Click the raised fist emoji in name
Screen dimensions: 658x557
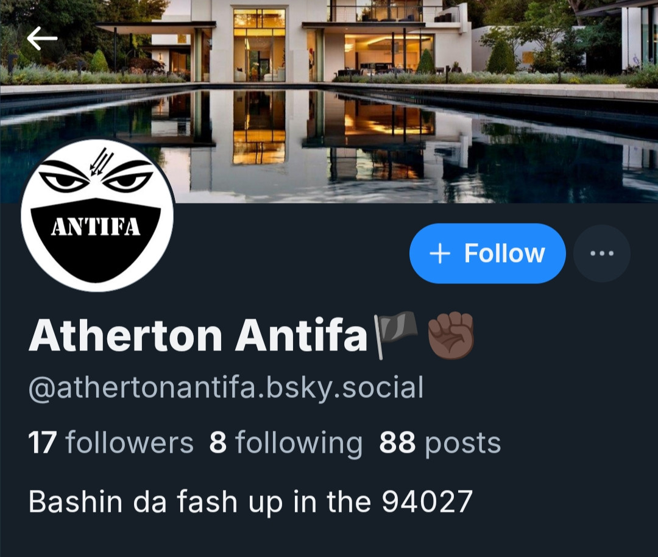451,335
